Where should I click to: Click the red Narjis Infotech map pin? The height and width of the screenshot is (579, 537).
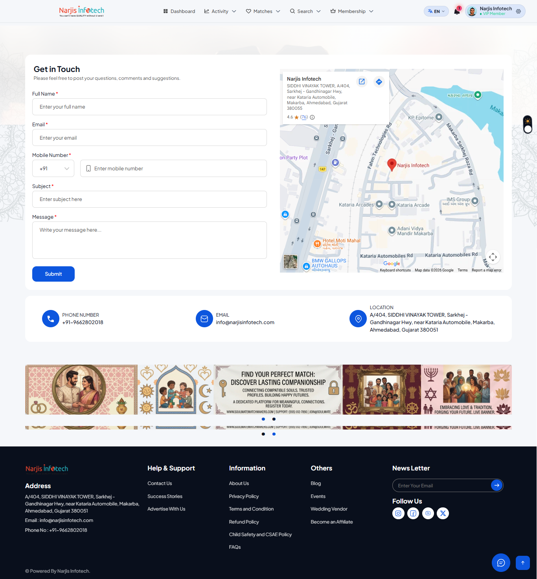click(x=392, y=165)
